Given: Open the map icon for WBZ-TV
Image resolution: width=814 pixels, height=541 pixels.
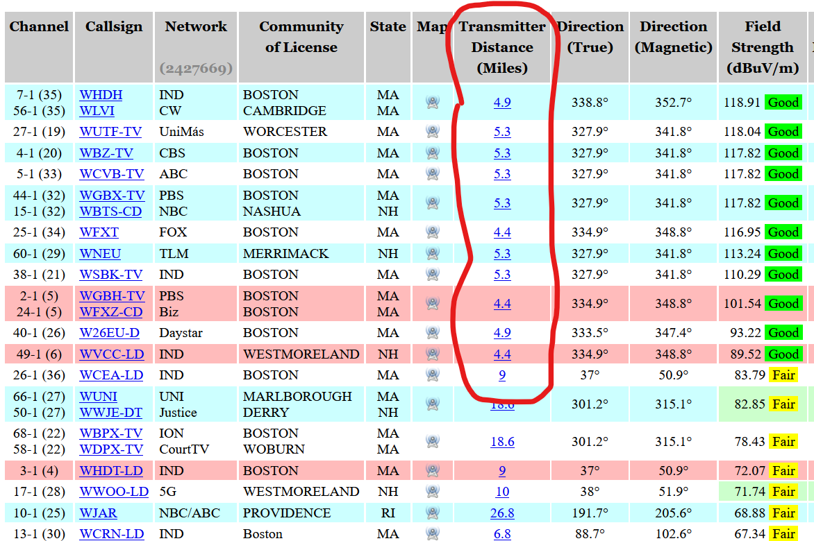Looking at the screenshot, I should (433, 153).
